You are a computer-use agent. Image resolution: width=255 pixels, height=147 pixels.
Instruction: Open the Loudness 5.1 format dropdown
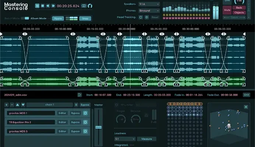pyautogui.click(x=125, y=139)
